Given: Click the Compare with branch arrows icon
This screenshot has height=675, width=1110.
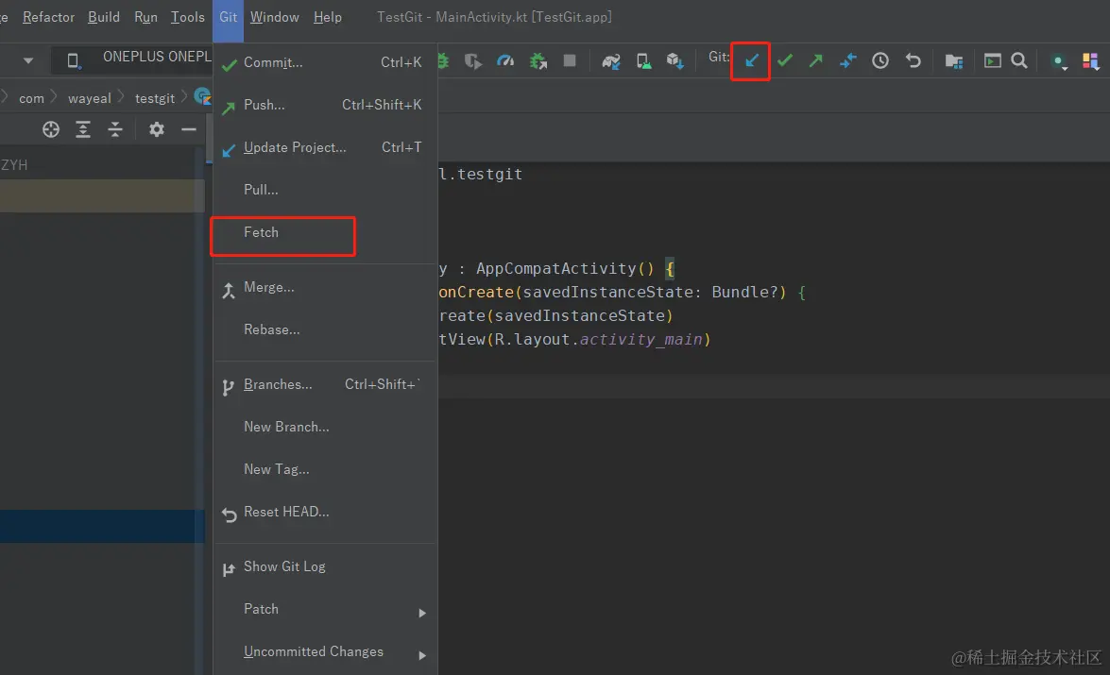Looking at the screenshot, I should click(847, 60).
